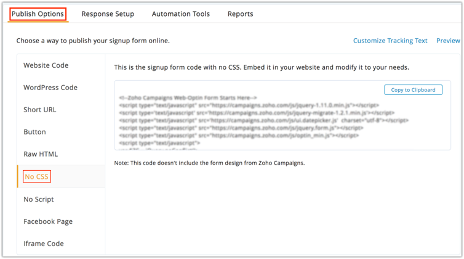Open the Automation Tools tab

point(181,14)
